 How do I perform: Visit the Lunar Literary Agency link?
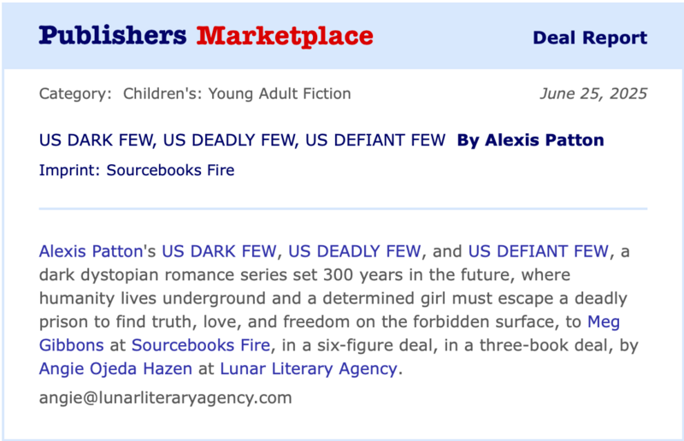(309, 369)
